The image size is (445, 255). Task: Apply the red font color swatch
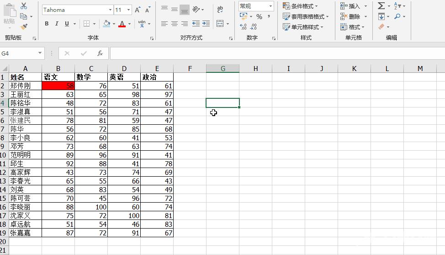click(122, 24)
